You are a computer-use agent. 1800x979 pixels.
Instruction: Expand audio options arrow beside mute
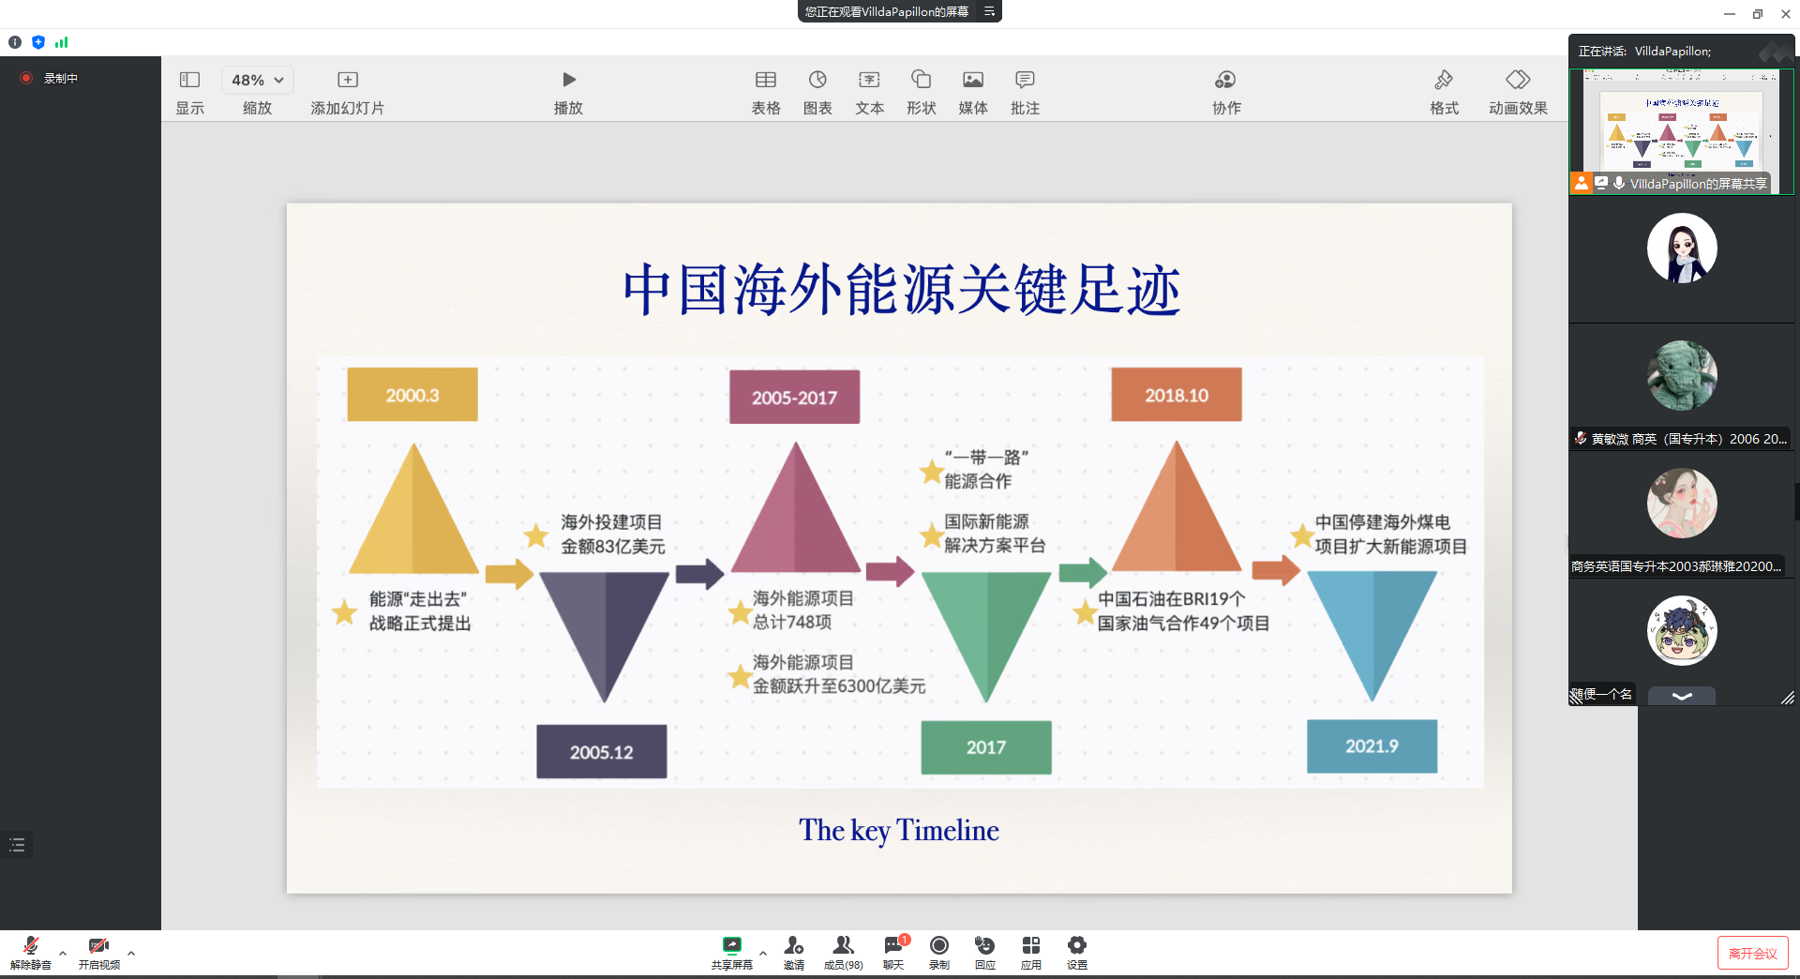click(x=63, y=953)
